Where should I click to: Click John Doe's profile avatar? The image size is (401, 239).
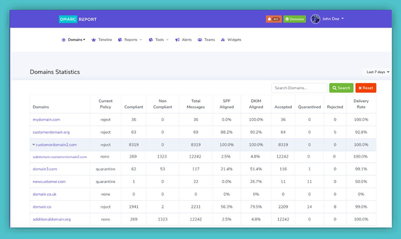(x=315, y=19)
